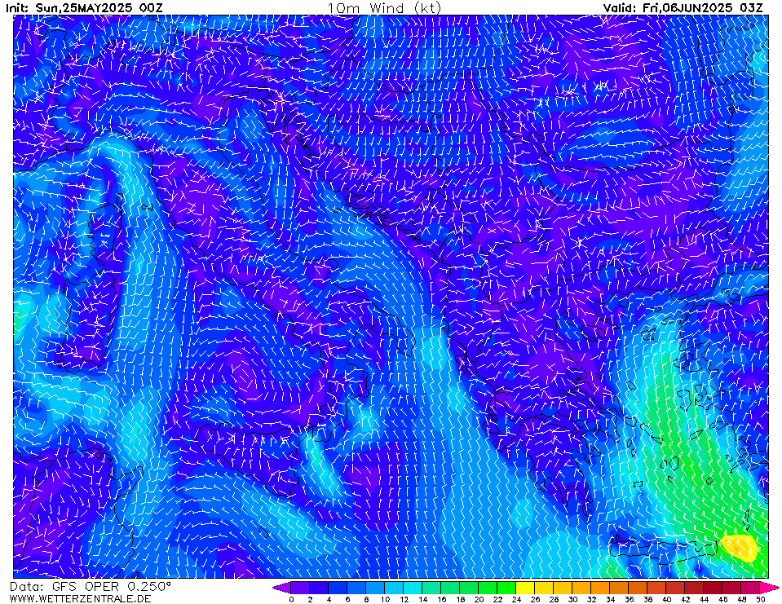Select the yellow swatch right of the 24 label
This screenshot has width=782, height=604.
(524, 588)
